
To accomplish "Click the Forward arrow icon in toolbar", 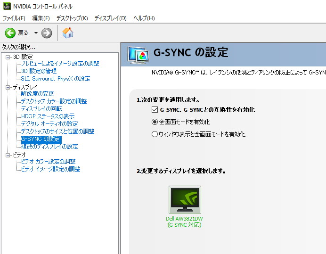I will (x=47, y=33).
